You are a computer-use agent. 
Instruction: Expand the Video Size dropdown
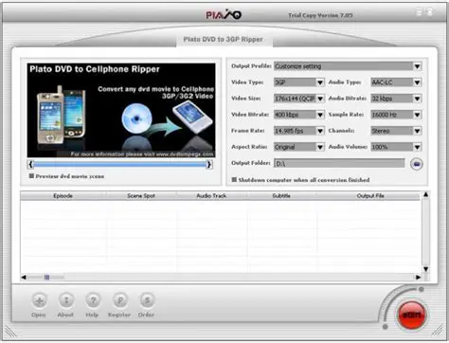320,99
